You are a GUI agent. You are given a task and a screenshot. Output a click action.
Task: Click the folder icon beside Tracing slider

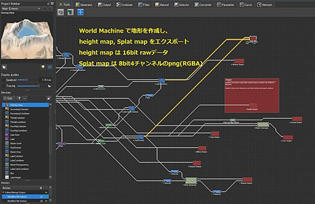pyautogui.click(x=49, y=86)
